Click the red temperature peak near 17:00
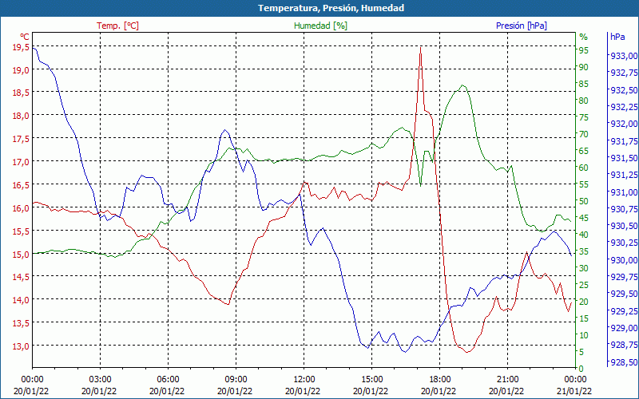 421,48
